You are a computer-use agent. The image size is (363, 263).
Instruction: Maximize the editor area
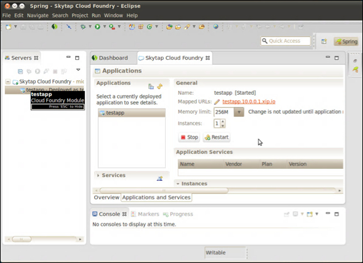[x=337, y=58]
